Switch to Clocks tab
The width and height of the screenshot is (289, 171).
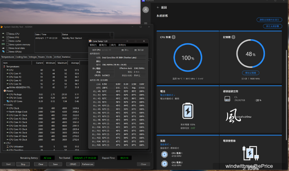click(x=49, y=57)
